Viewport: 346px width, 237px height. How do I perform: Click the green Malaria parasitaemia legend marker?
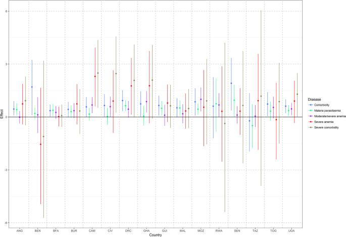311,111
